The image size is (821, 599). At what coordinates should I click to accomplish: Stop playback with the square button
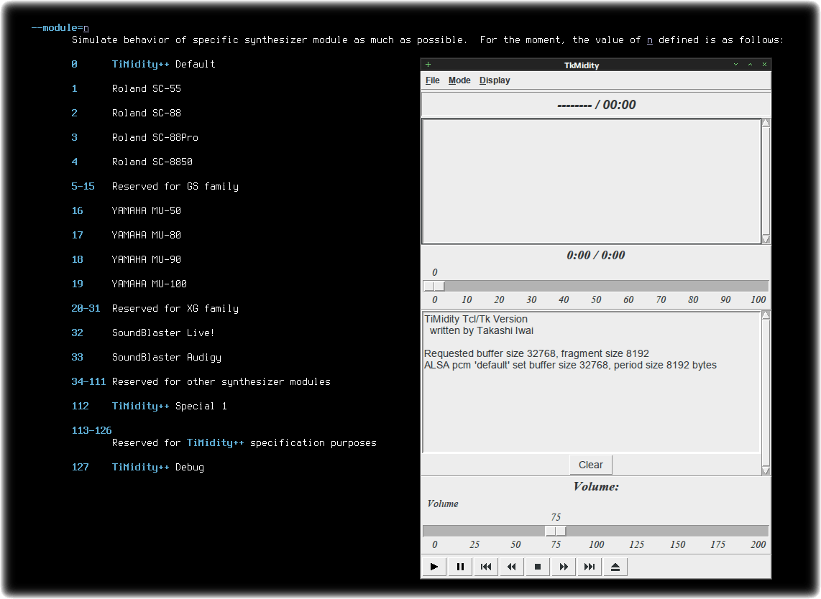pos(538,567)
